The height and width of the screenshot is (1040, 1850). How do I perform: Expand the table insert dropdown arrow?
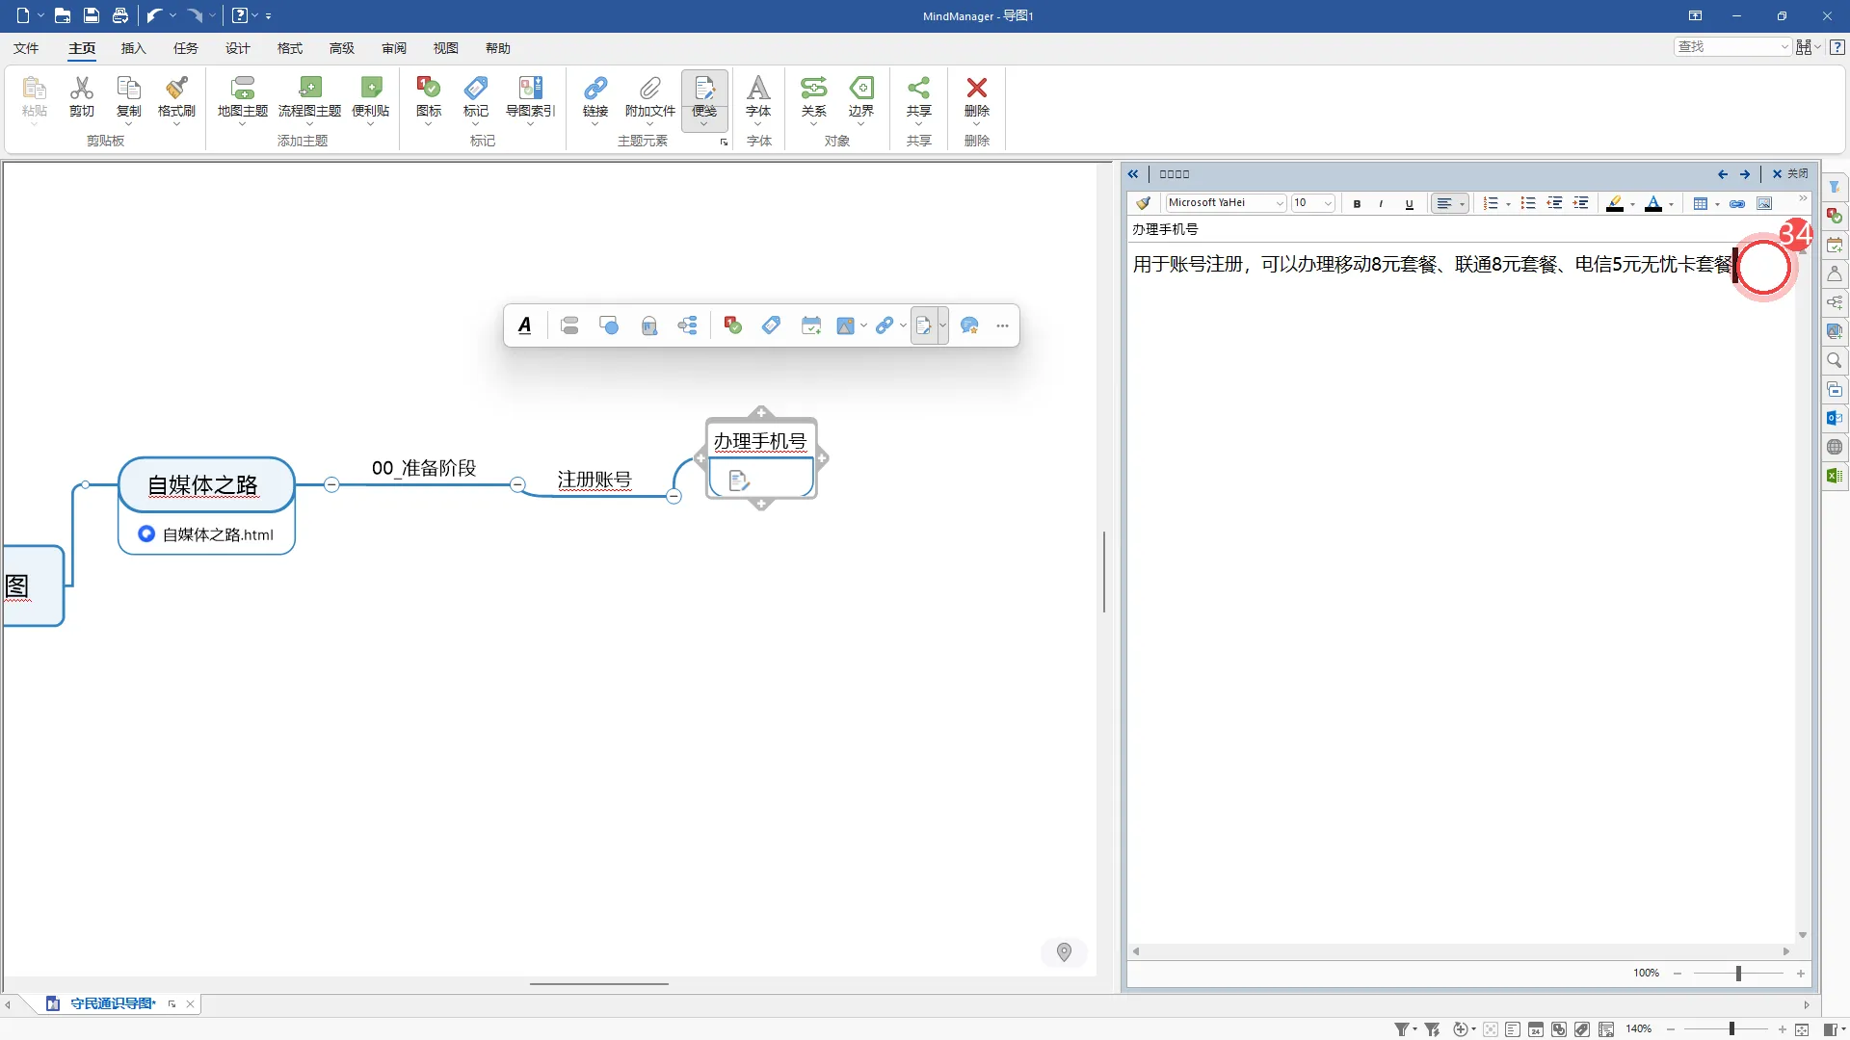click(x=1717, y=204)
